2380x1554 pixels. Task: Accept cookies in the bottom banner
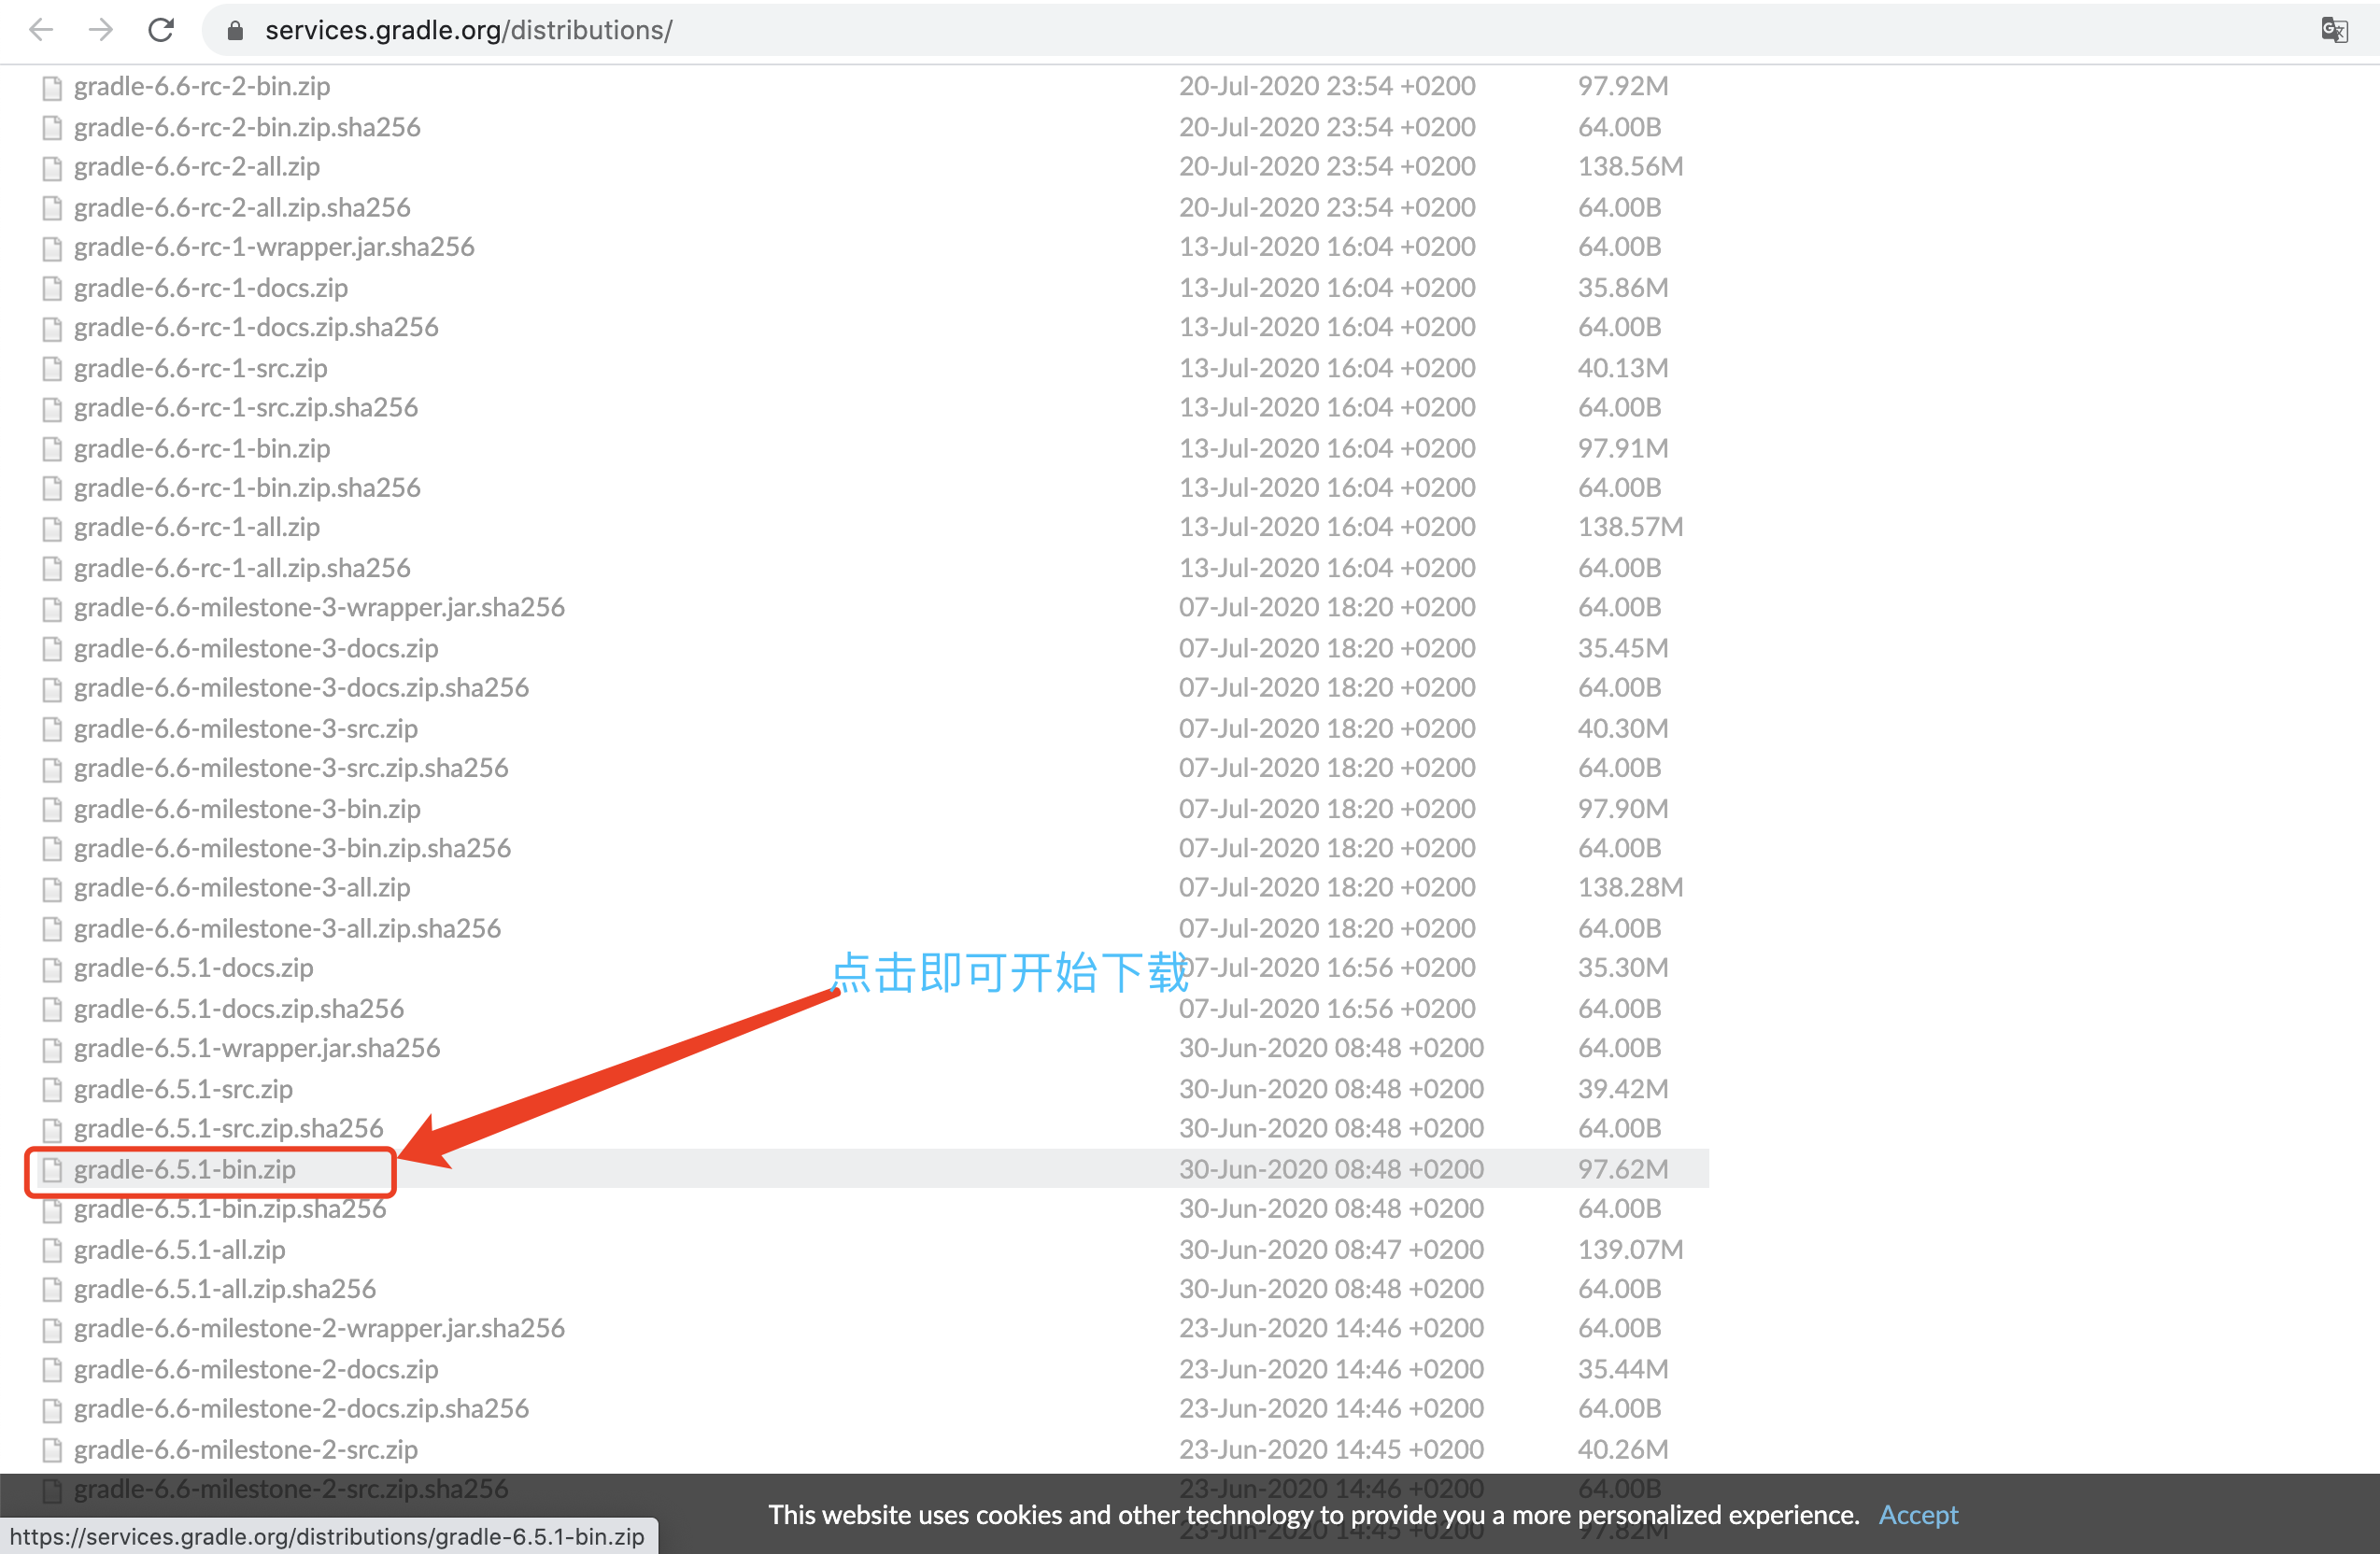1917,1515
